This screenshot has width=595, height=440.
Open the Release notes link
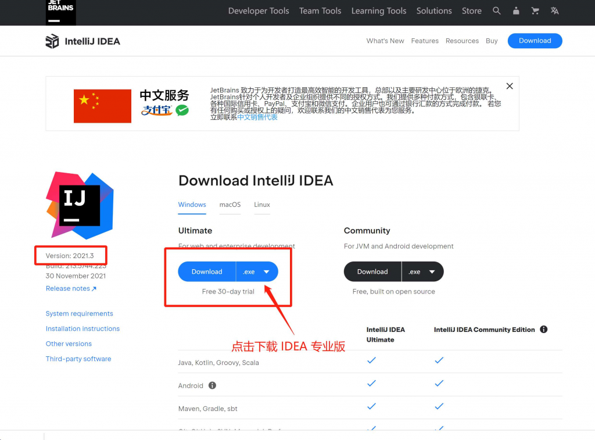[x=71, y=288]
